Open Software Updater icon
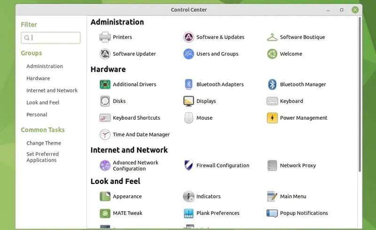The image size is (376, 230). coord(105,54)
